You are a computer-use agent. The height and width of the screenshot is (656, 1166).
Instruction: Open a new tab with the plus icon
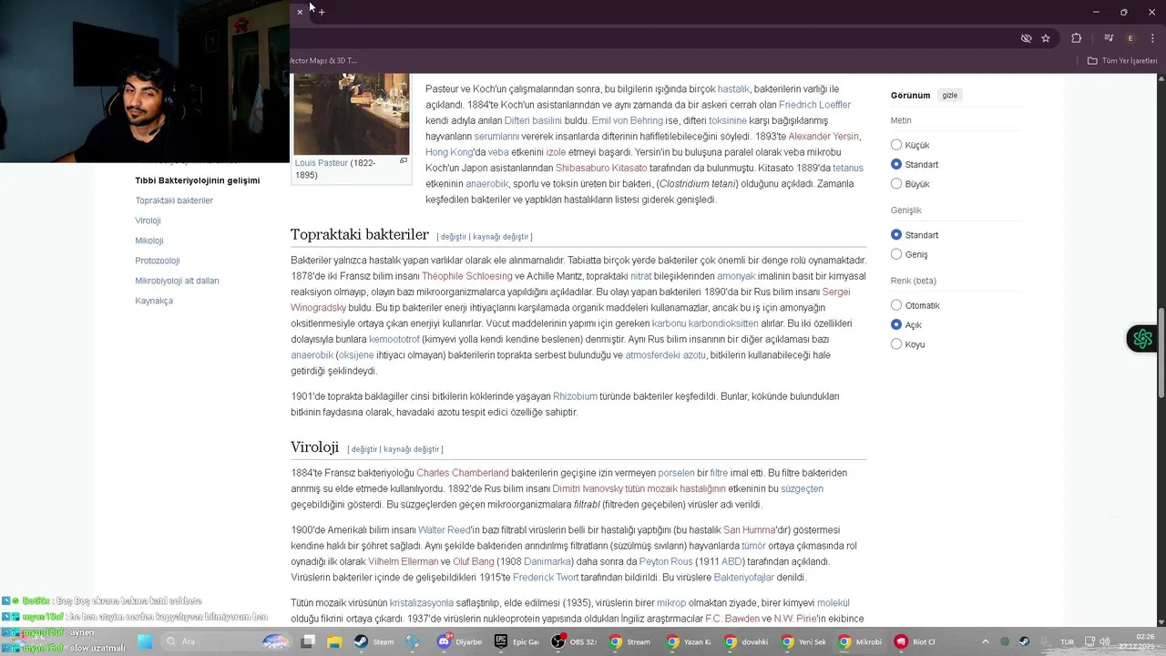coord(322,12)
